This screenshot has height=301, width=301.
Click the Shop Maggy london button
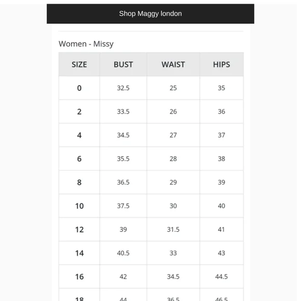pos(150,13)
